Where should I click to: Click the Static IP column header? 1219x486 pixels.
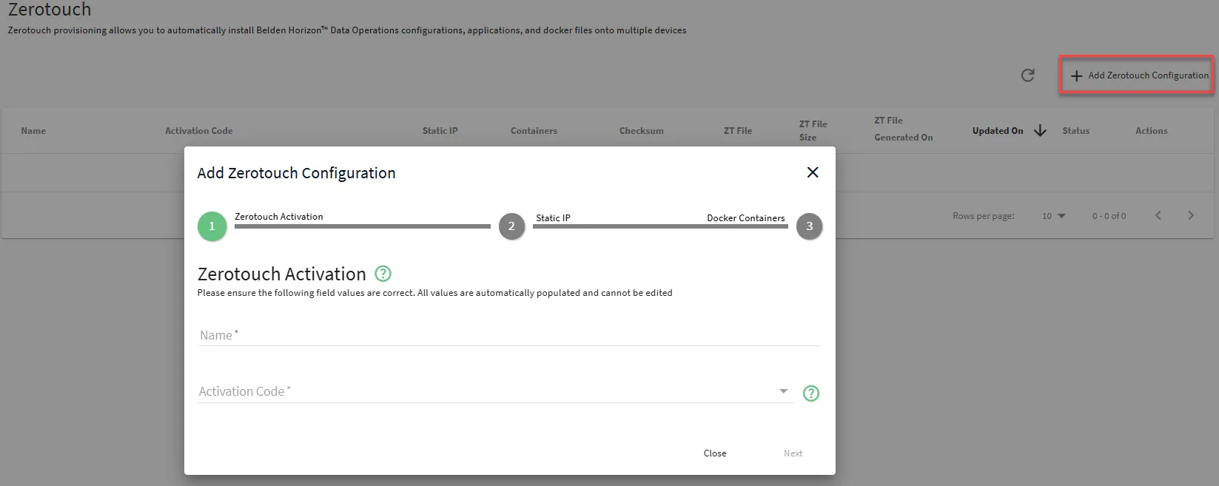[x=440, y=131]
